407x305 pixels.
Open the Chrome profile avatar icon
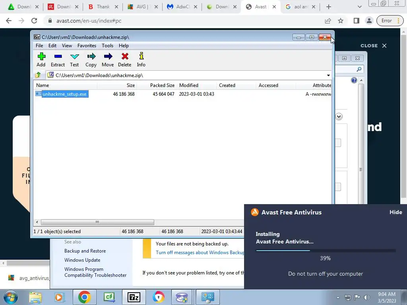coord(369,21)
